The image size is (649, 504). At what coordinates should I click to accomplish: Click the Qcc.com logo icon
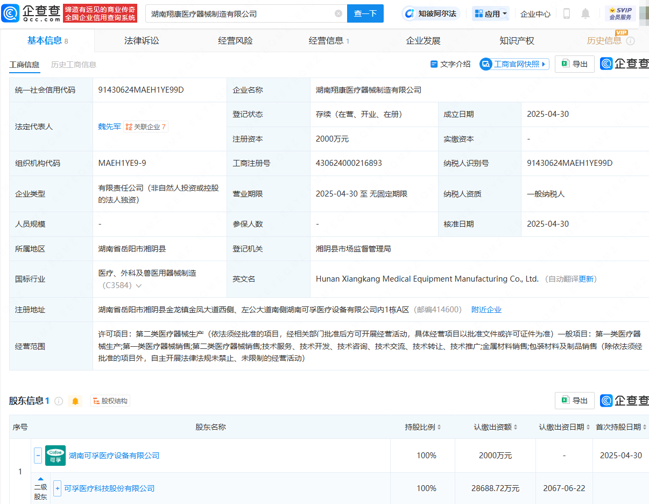11,13
